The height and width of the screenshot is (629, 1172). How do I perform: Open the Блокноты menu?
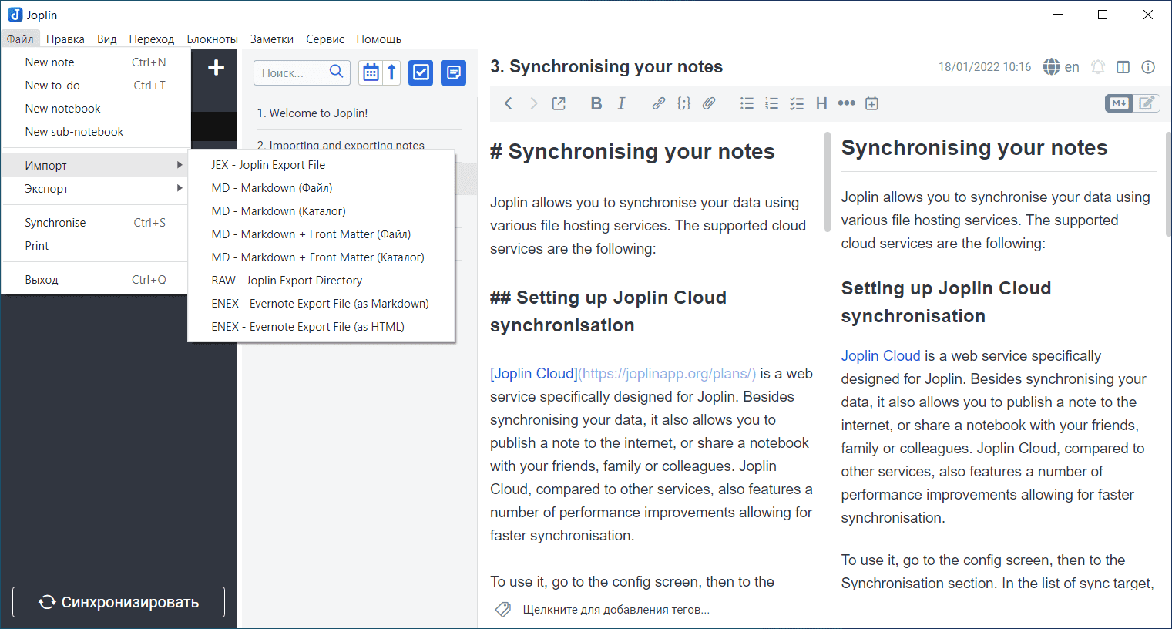point(213,39)
